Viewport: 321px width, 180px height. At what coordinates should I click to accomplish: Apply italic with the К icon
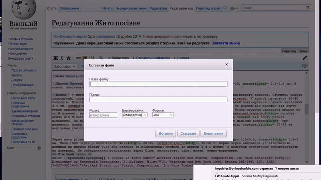coord(62,58)
